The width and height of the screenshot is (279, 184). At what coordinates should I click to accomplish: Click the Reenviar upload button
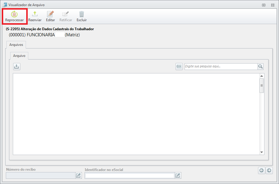tap(35, 16)
